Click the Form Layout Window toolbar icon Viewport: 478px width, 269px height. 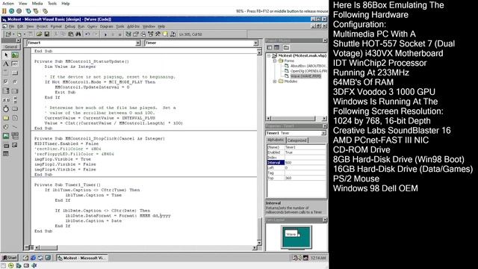pyautogui.click(x=143, y=34)
